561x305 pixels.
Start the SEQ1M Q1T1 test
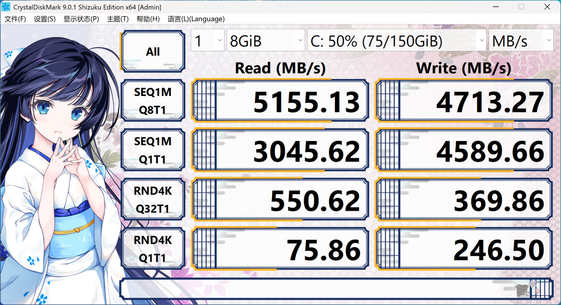point(153,150)
